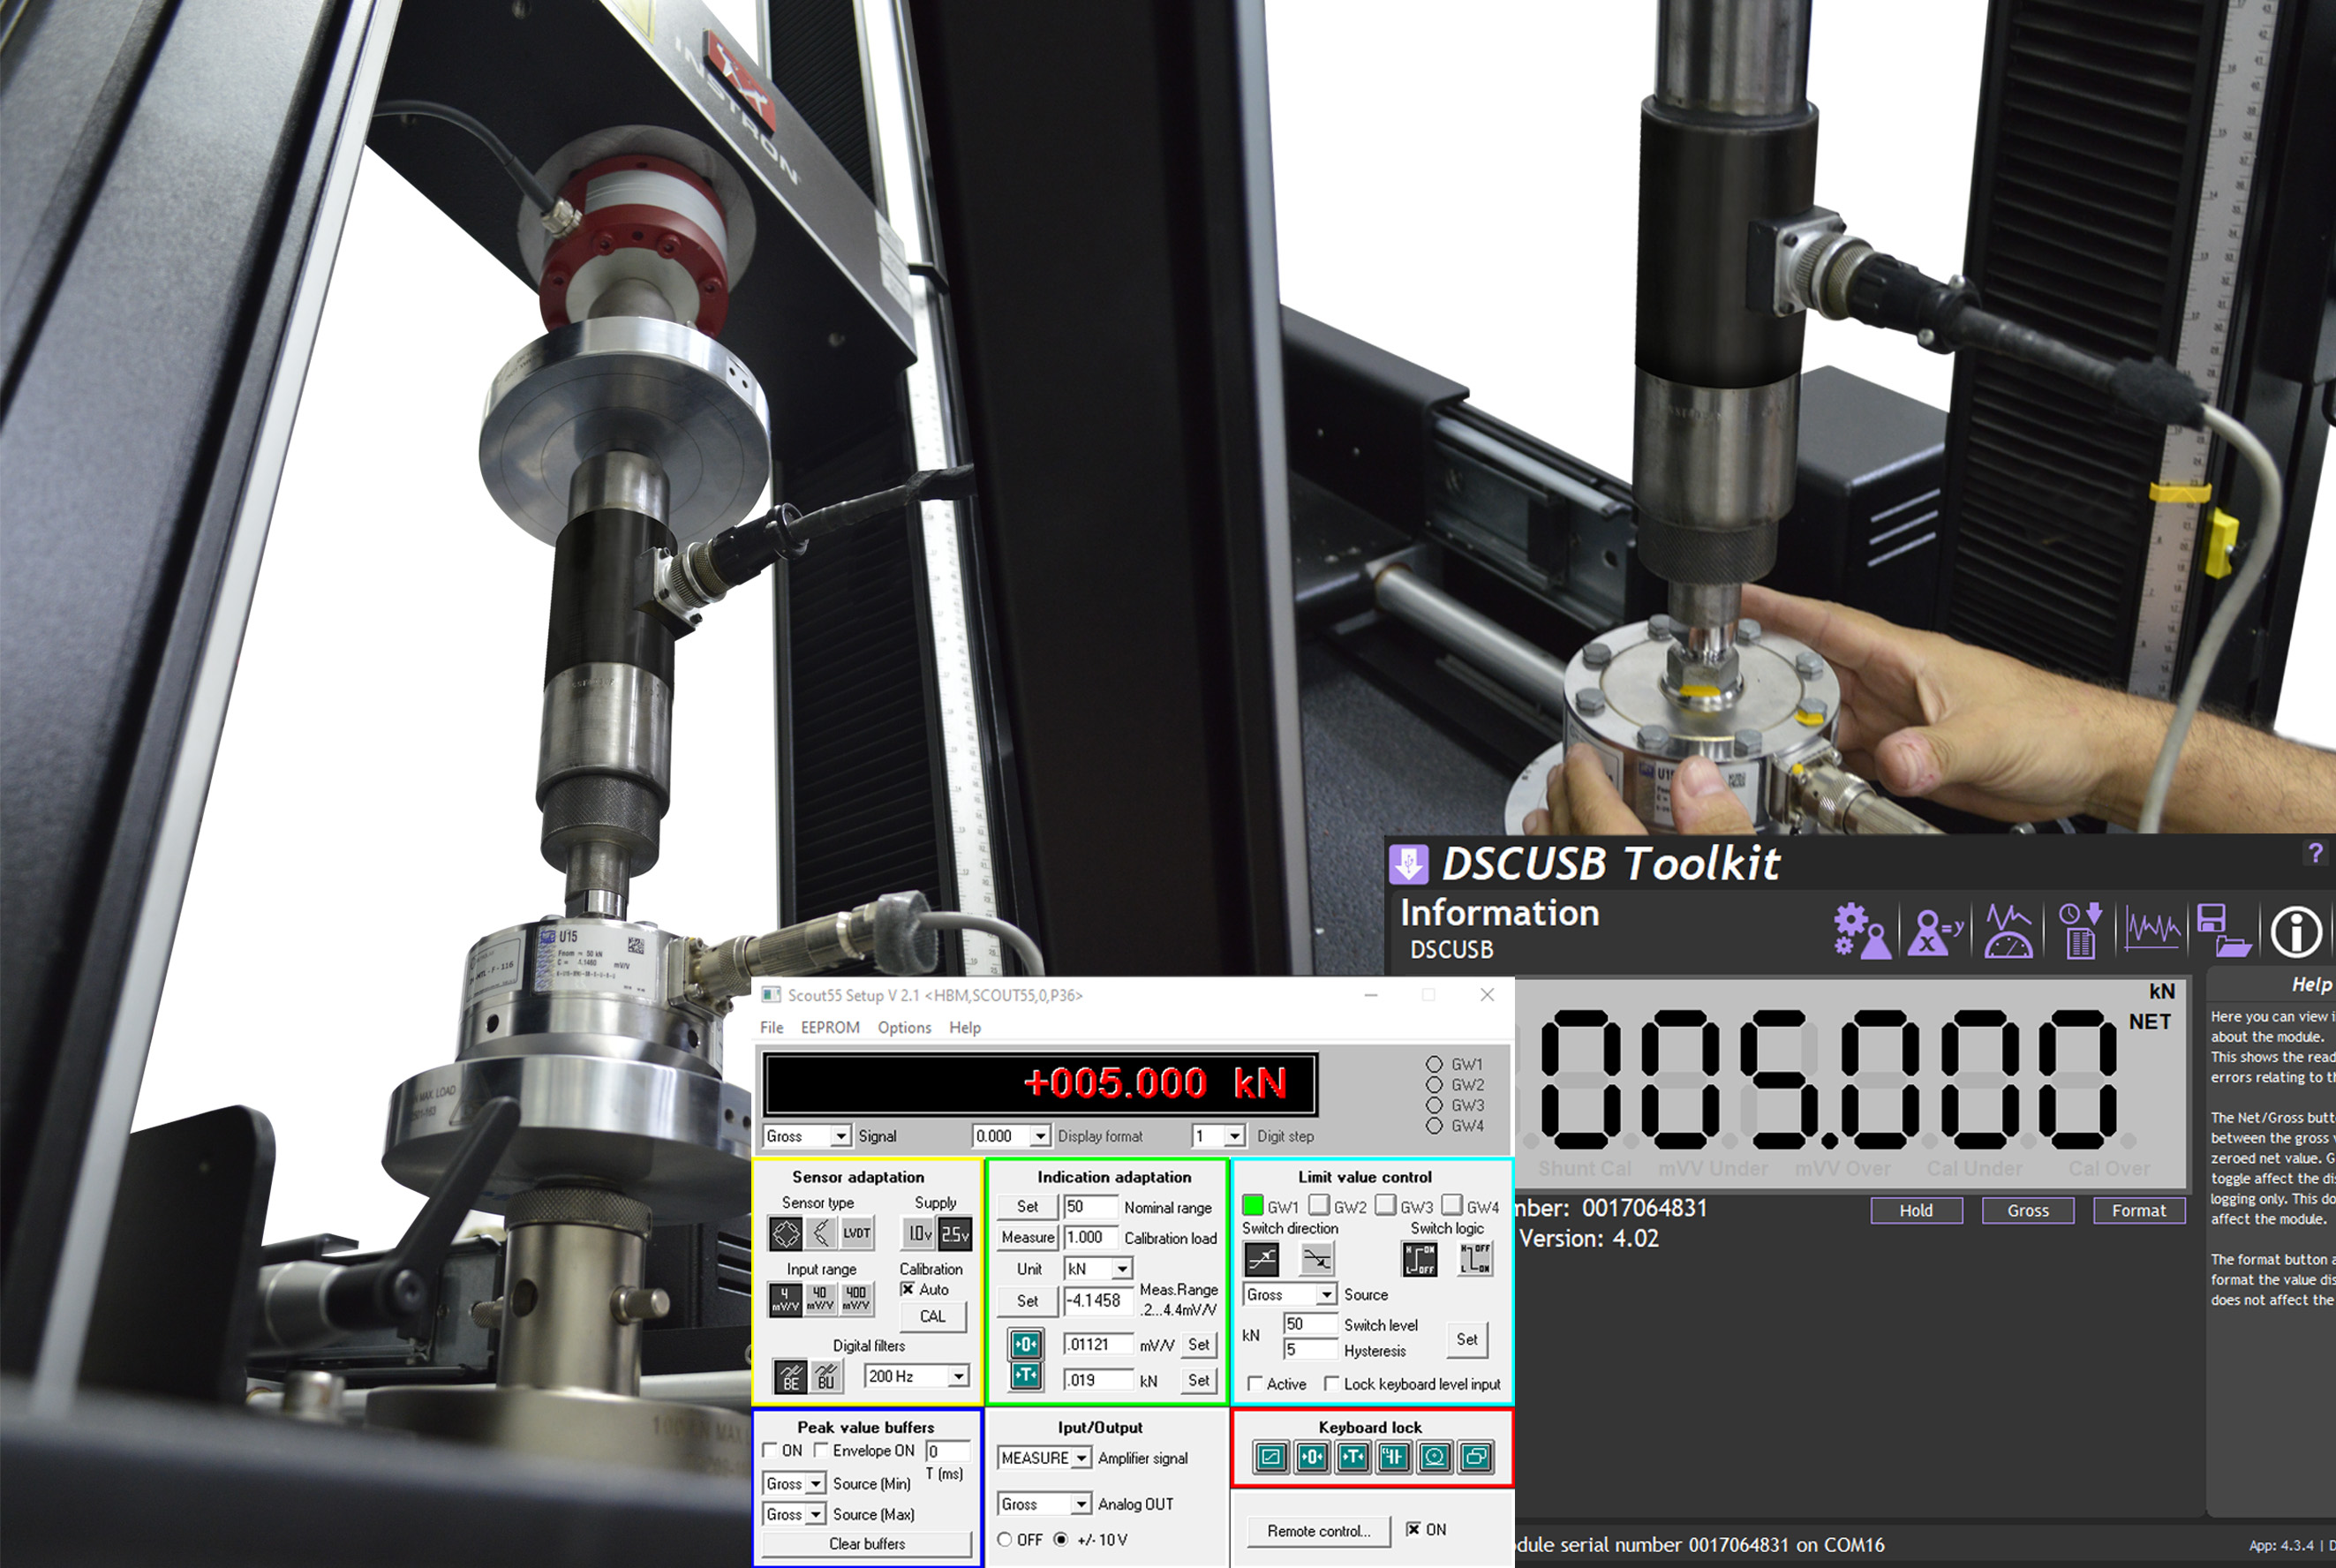Toggle the Auto calibration checkbox
Screen dimensions: 2336x1568
tap(908, 1289)
